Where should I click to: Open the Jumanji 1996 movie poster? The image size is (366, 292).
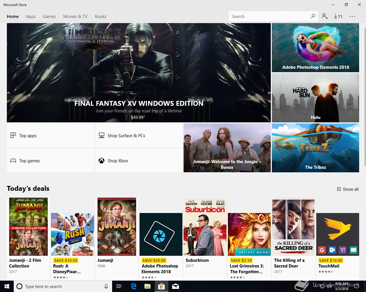(117, 227)
